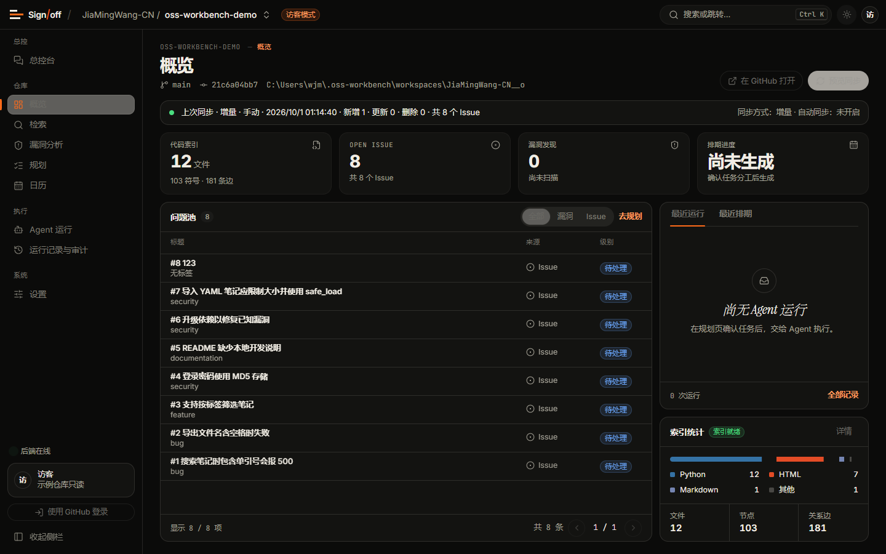Open 总控台 in the sidebar
This screenshot has width=886, height=554.
[x=71, y=60]
